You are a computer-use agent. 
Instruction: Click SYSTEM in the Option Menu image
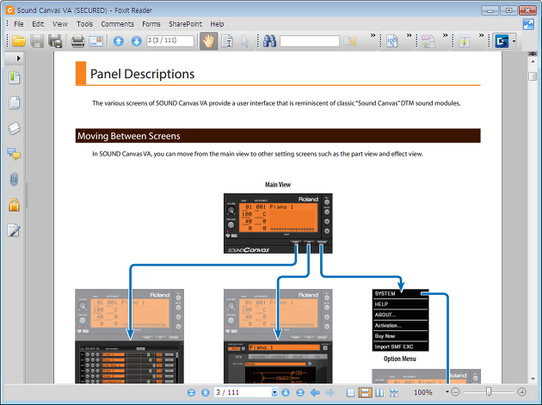point(385,294)
